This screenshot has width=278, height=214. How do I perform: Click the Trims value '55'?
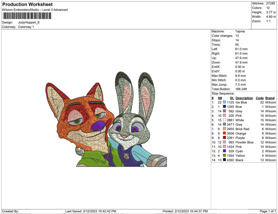237,45
